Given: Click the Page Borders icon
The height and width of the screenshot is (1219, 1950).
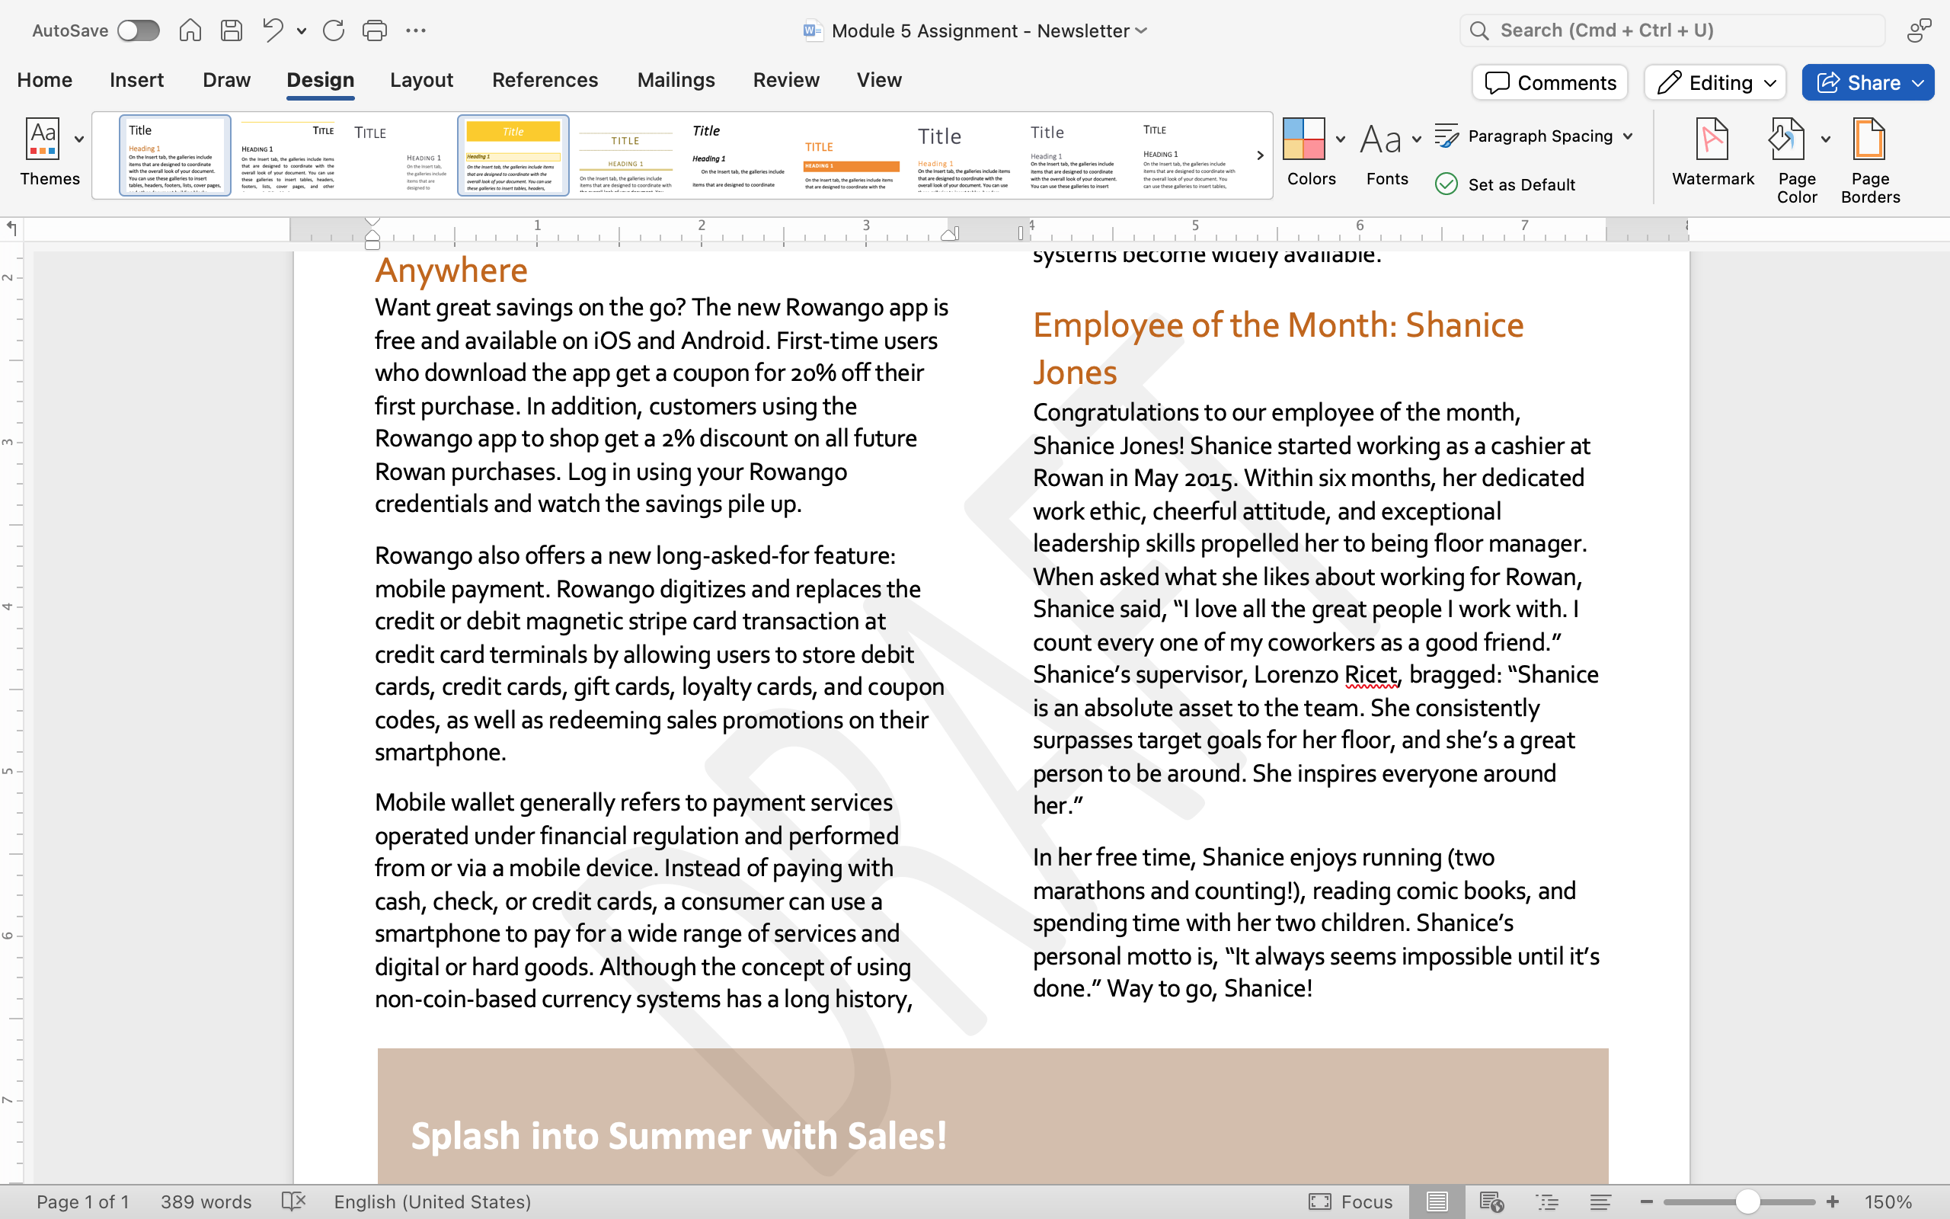Looking at the screenshot, I should click(1869, 139).
